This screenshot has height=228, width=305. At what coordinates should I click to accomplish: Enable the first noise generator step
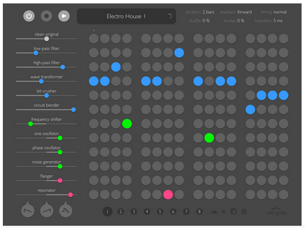click(x=93, y=166)
